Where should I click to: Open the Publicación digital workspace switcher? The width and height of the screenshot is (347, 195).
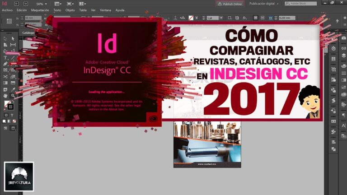(264, 4)
